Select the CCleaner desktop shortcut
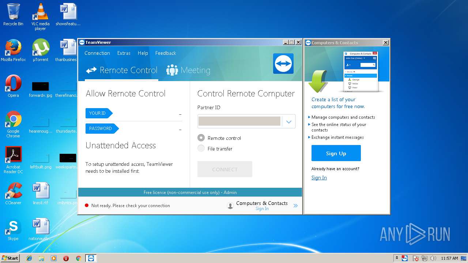The width and height of the screenshot is (468, 263). [13, 194]
